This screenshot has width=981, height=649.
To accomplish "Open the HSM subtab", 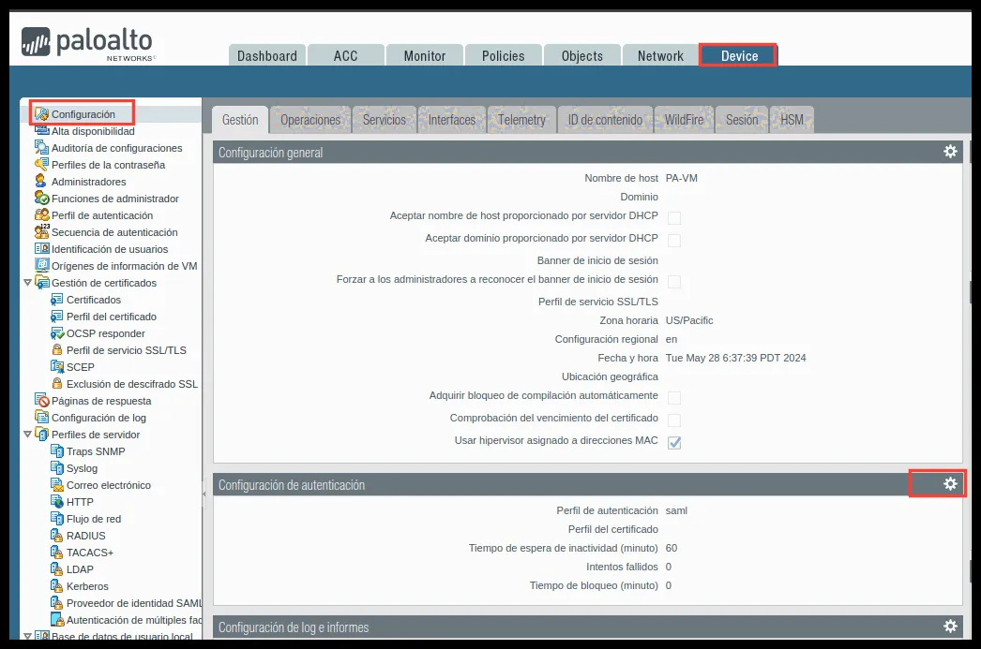I will coord(792,119).
